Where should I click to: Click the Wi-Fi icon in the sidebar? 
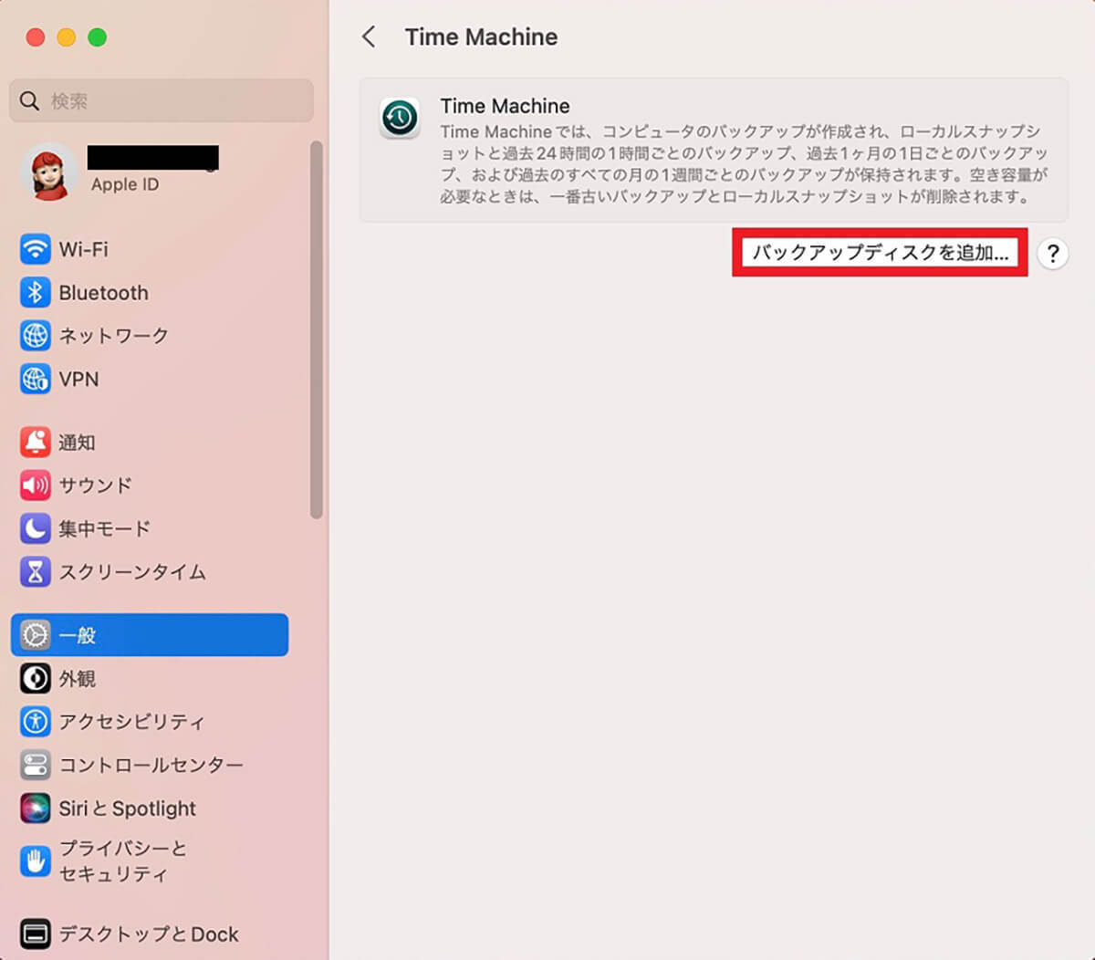click(x=36, y=249)
